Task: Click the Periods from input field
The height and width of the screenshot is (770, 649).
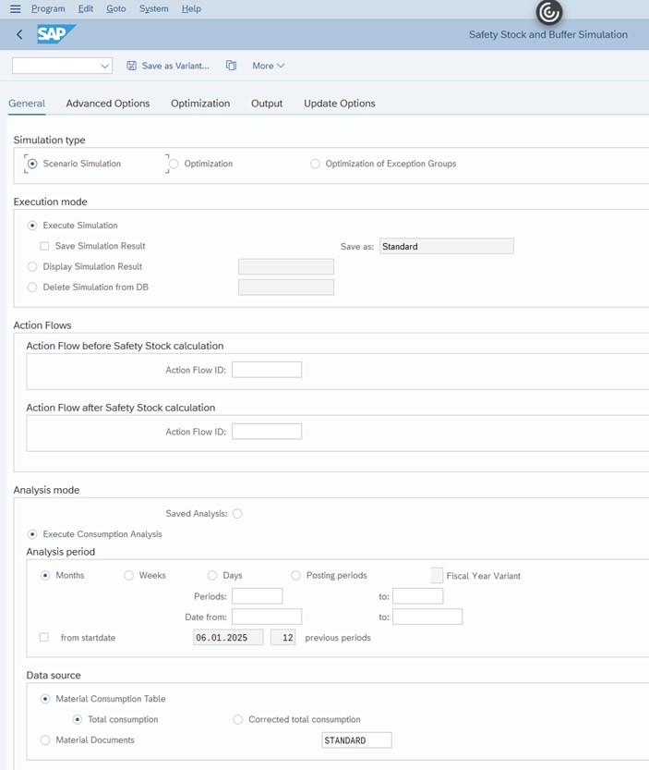Action: tap(257, 596)
